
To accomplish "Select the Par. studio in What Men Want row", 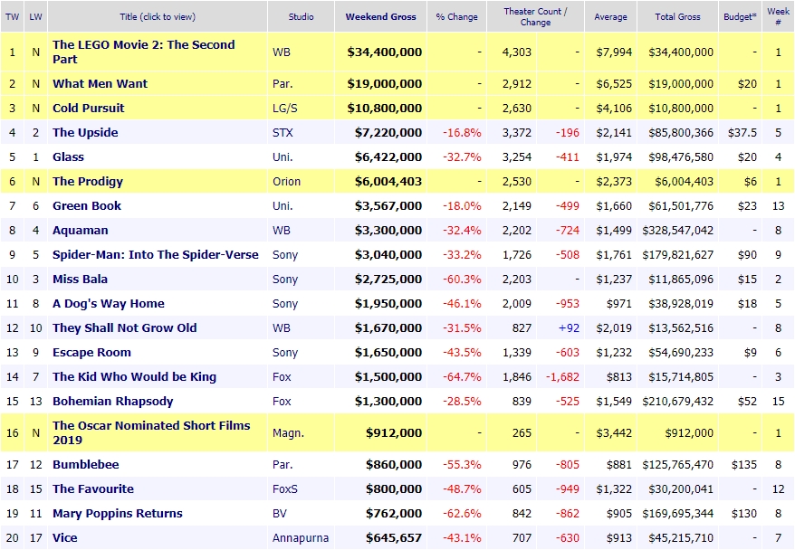I will (283, 83).
